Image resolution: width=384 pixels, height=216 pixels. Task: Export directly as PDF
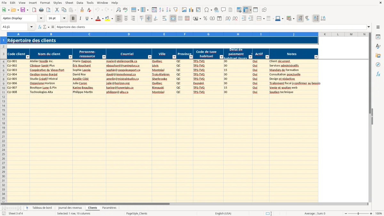pyautogui.click(x=34, y=10)
